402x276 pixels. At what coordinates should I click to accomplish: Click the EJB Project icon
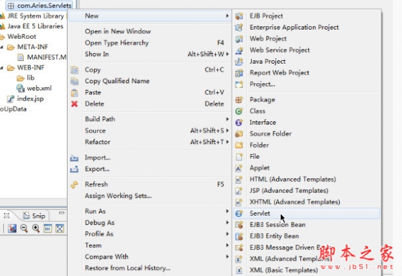pyautogui.click(x=239, y=16)
